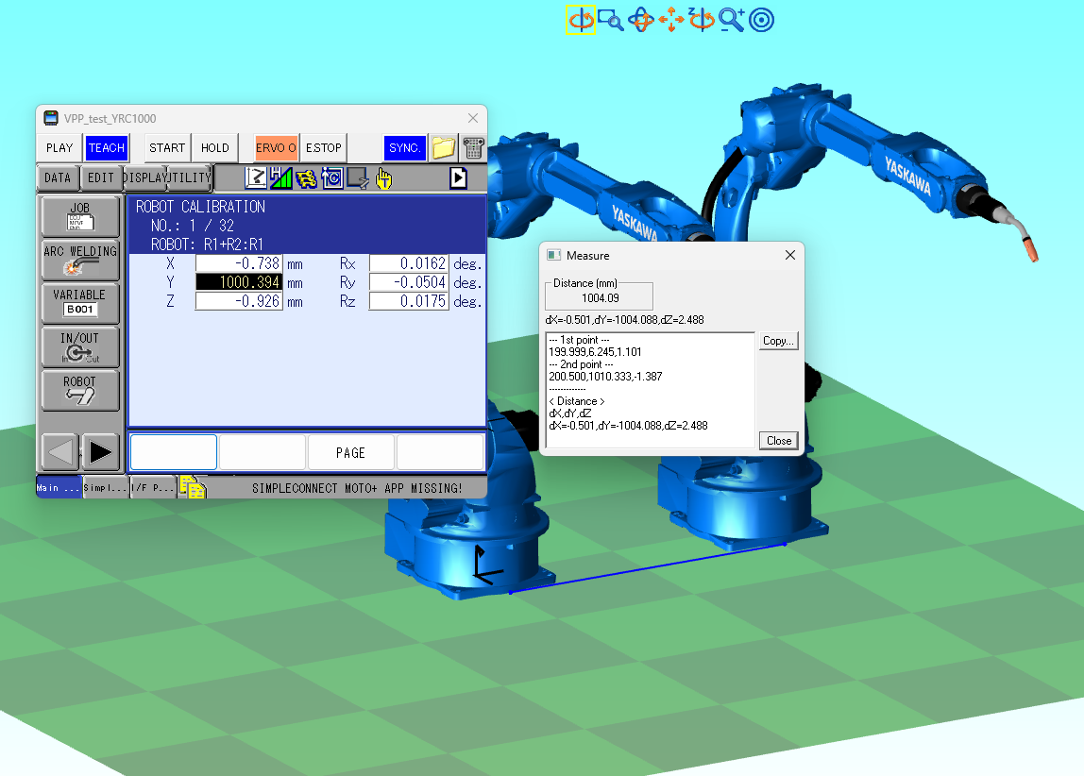Select the Y value field 1000.394
This screenshot has width=1084, height=776.
coord(239,282)
